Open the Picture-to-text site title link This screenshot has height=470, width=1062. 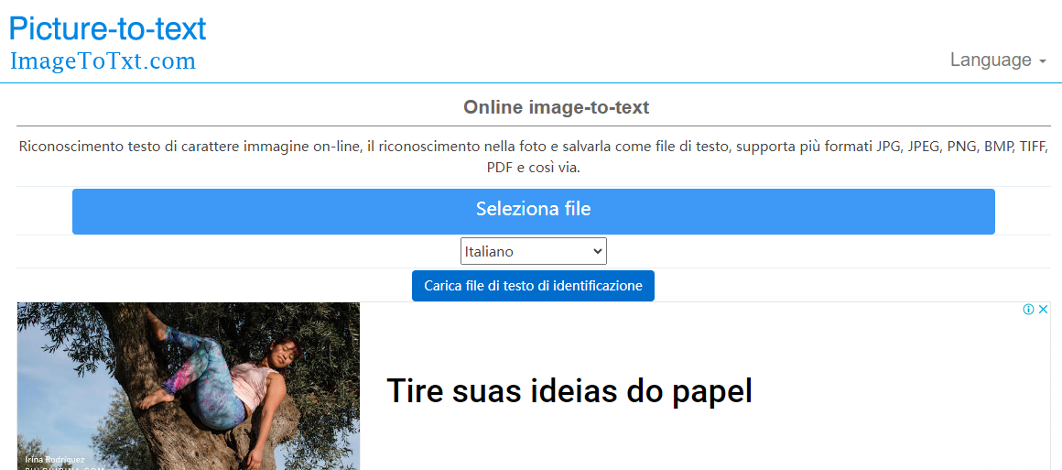(x=107, y=28)
